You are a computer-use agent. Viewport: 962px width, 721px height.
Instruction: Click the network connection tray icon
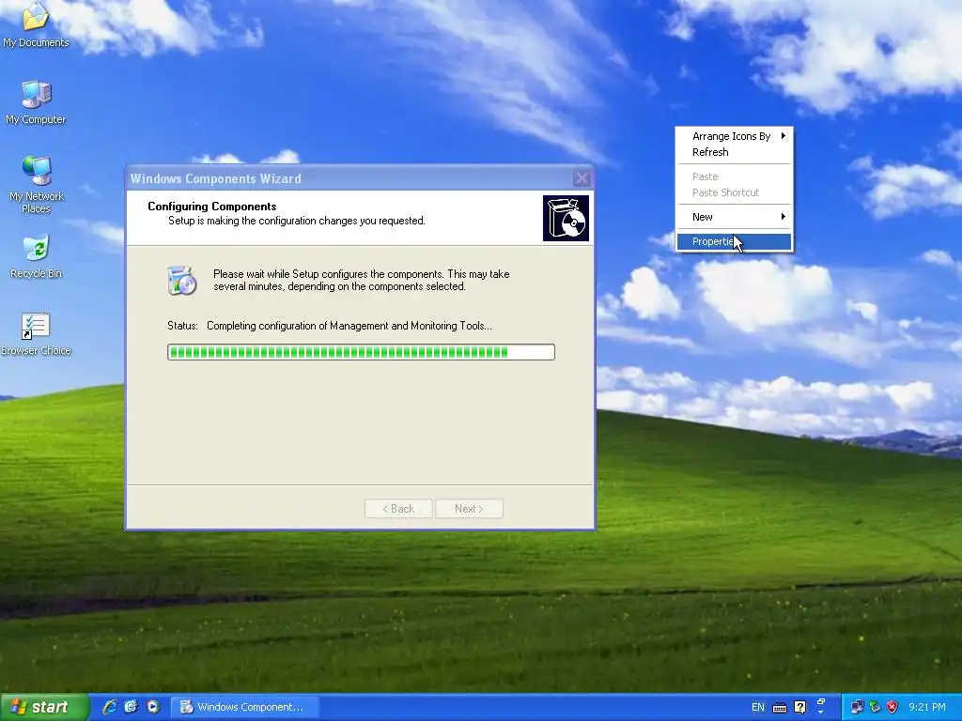[857, 707]
